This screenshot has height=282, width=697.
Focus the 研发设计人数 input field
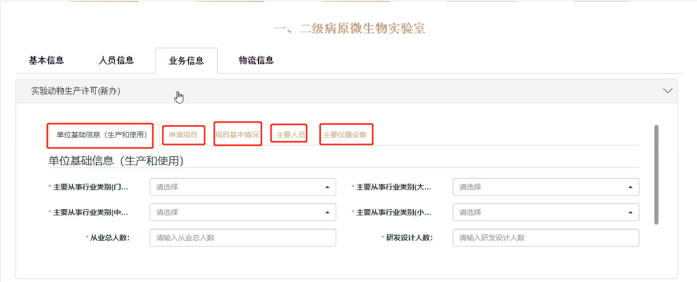545,237
